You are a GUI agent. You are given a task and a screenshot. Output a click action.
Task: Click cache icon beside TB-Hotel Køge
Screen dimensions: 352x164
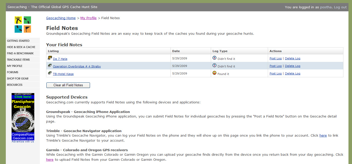(50, 73)
